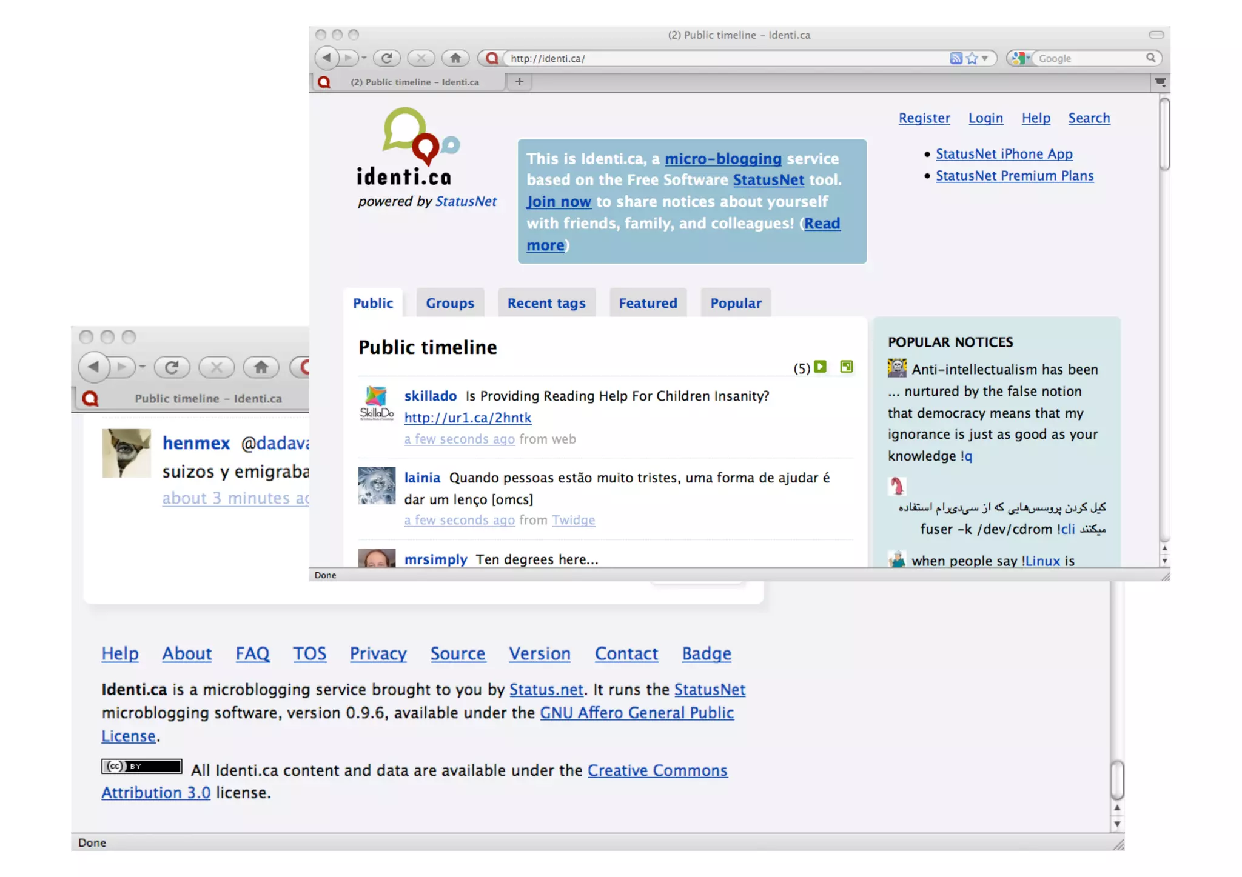Open the bookmark dropdown arrow in address bar
Image resolution: width=1242 pixels, height=877 pixels.
coord(985,58)
